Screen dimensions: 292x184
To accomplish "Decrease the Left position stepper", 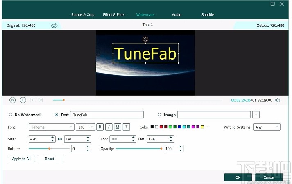I will [x=171, y=140].
